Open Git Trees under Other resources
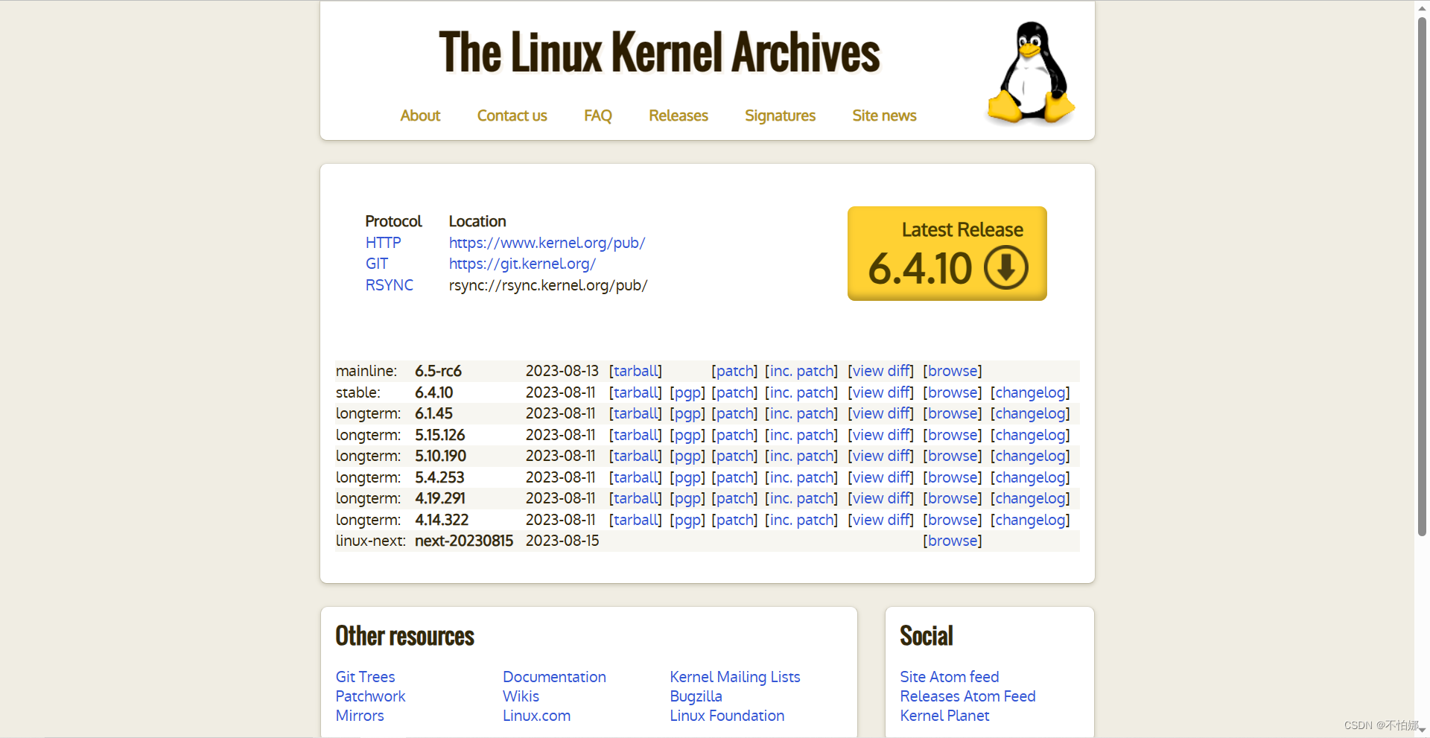 [365, 677]
